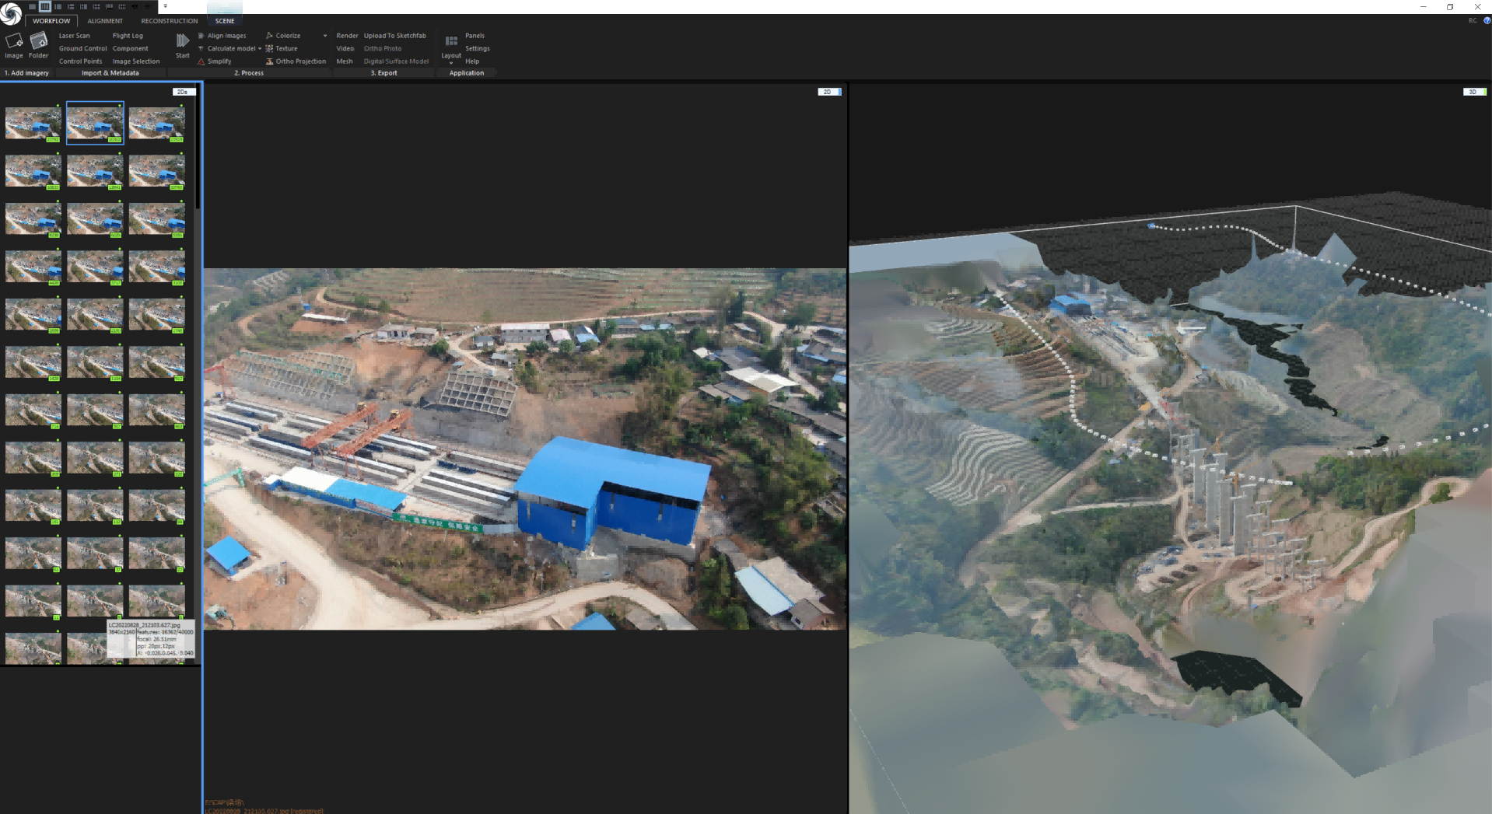Viewport: 1492px width, 814px height.
Task: Switch to the RECONSTRUCTION ribbon tab
Action: 170,21
